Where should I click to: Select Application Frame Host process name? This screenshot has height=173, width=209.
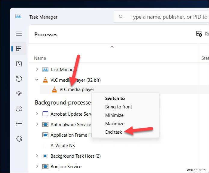[71, 135]
